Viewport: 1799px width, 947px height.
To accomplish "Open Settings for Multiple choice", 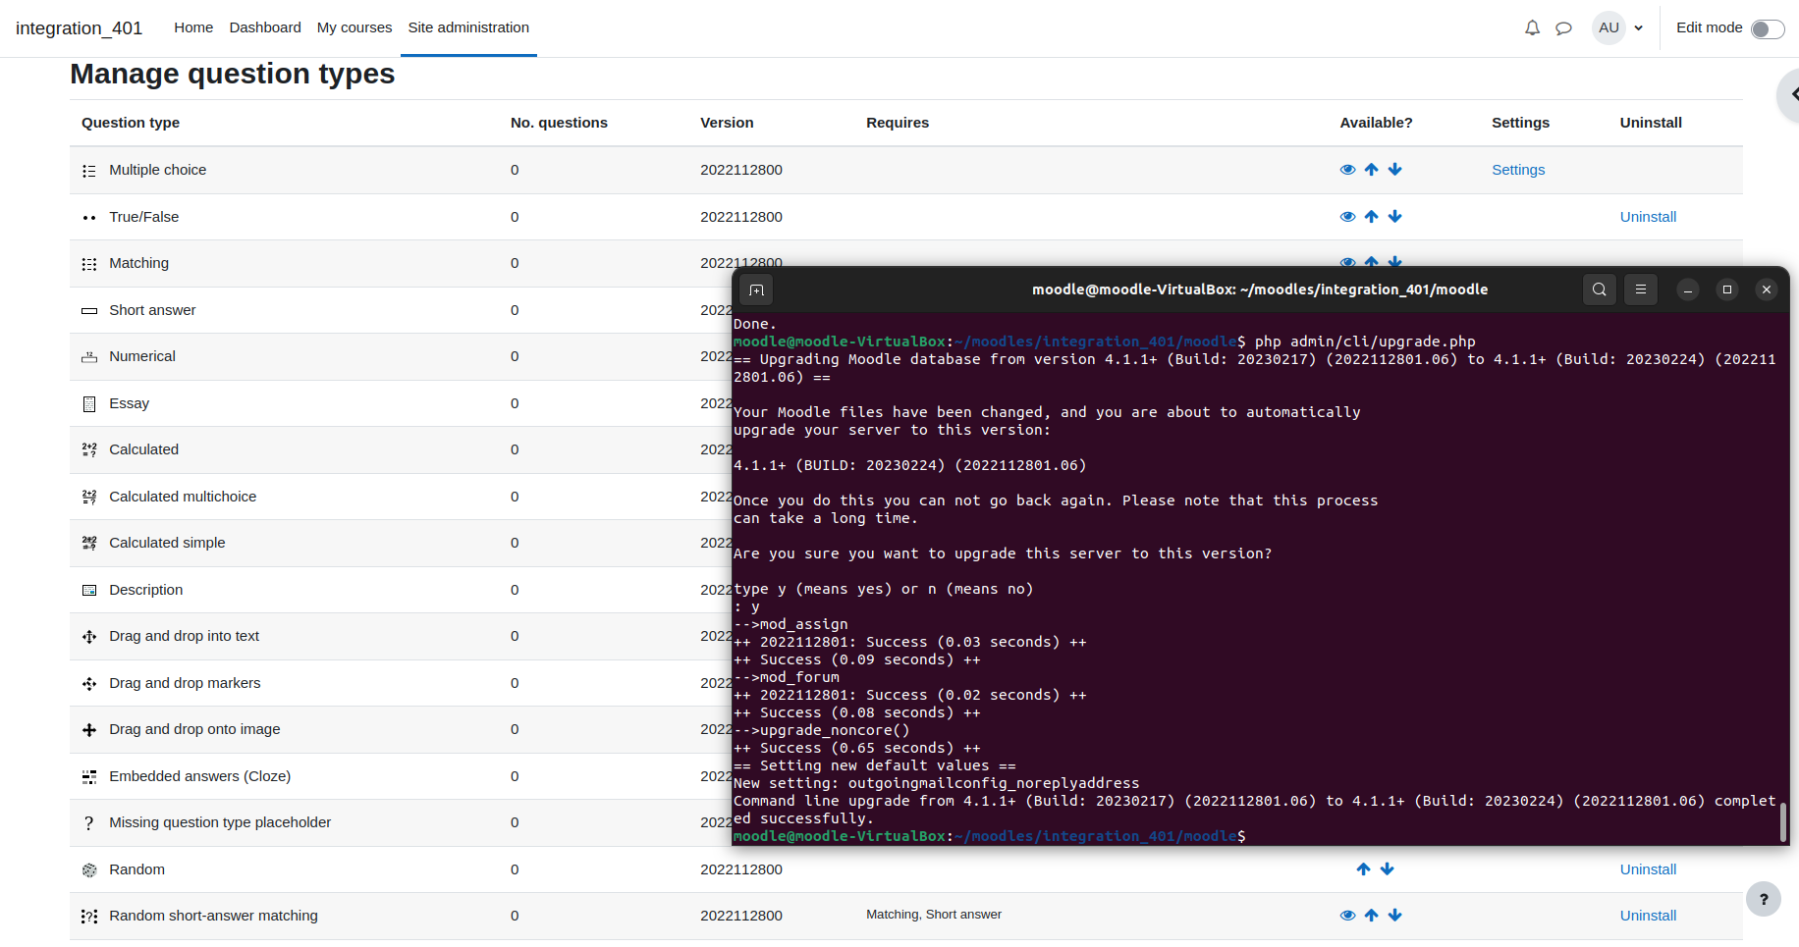I will (1518, 170).
